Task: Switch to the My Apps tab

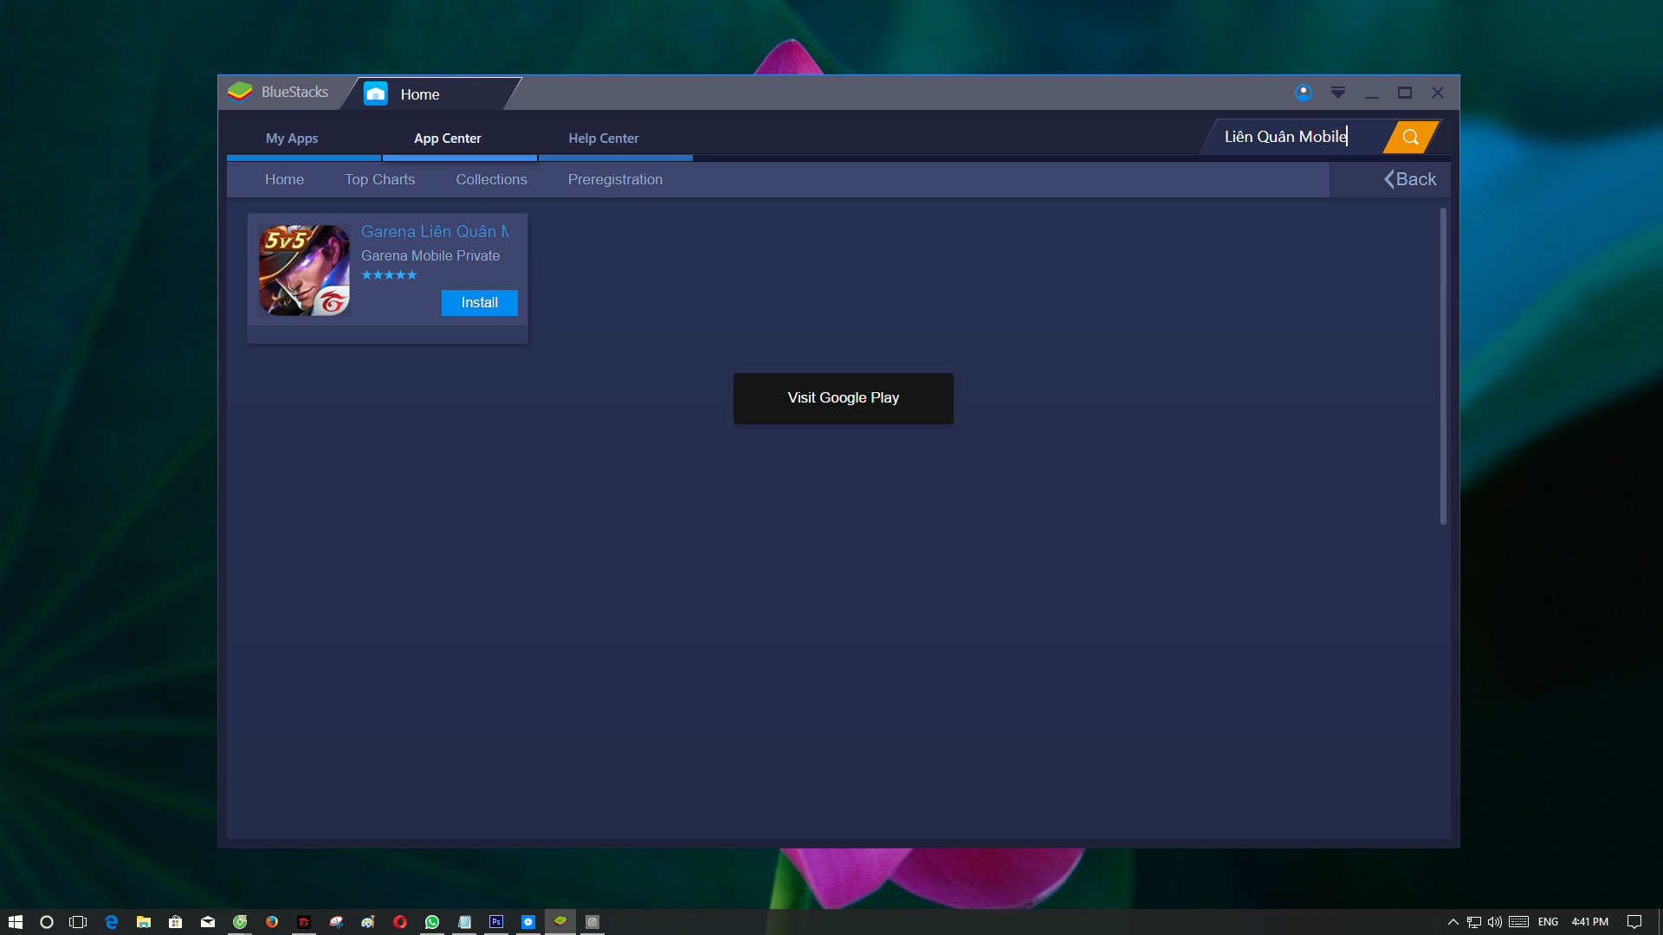Action: pos(292,139)
